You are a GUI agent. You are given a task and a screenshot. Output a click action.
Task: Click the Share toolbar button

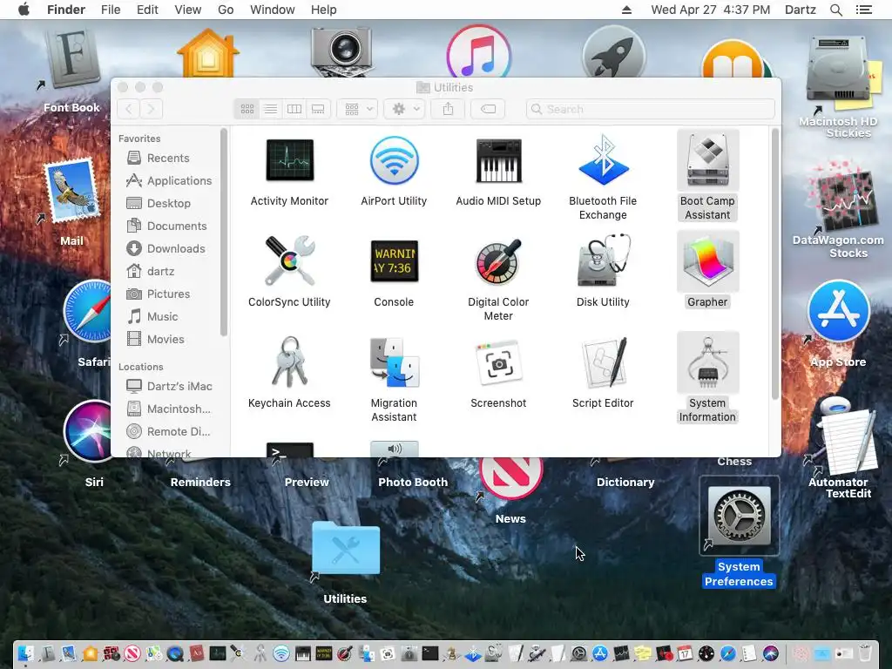pos(449,109)
